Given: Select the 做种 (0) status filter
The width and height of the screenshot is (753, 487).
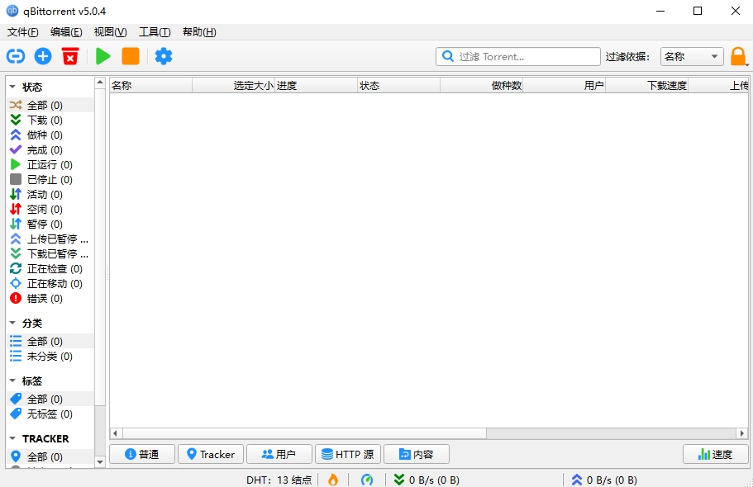Looking at the screenshot, I should [44, 135].
